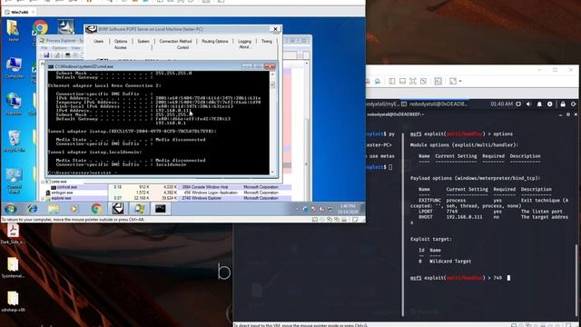Close the BVRP POP3 Server dialog
This screenshot has height=327, width=581.
click(275, 29)
